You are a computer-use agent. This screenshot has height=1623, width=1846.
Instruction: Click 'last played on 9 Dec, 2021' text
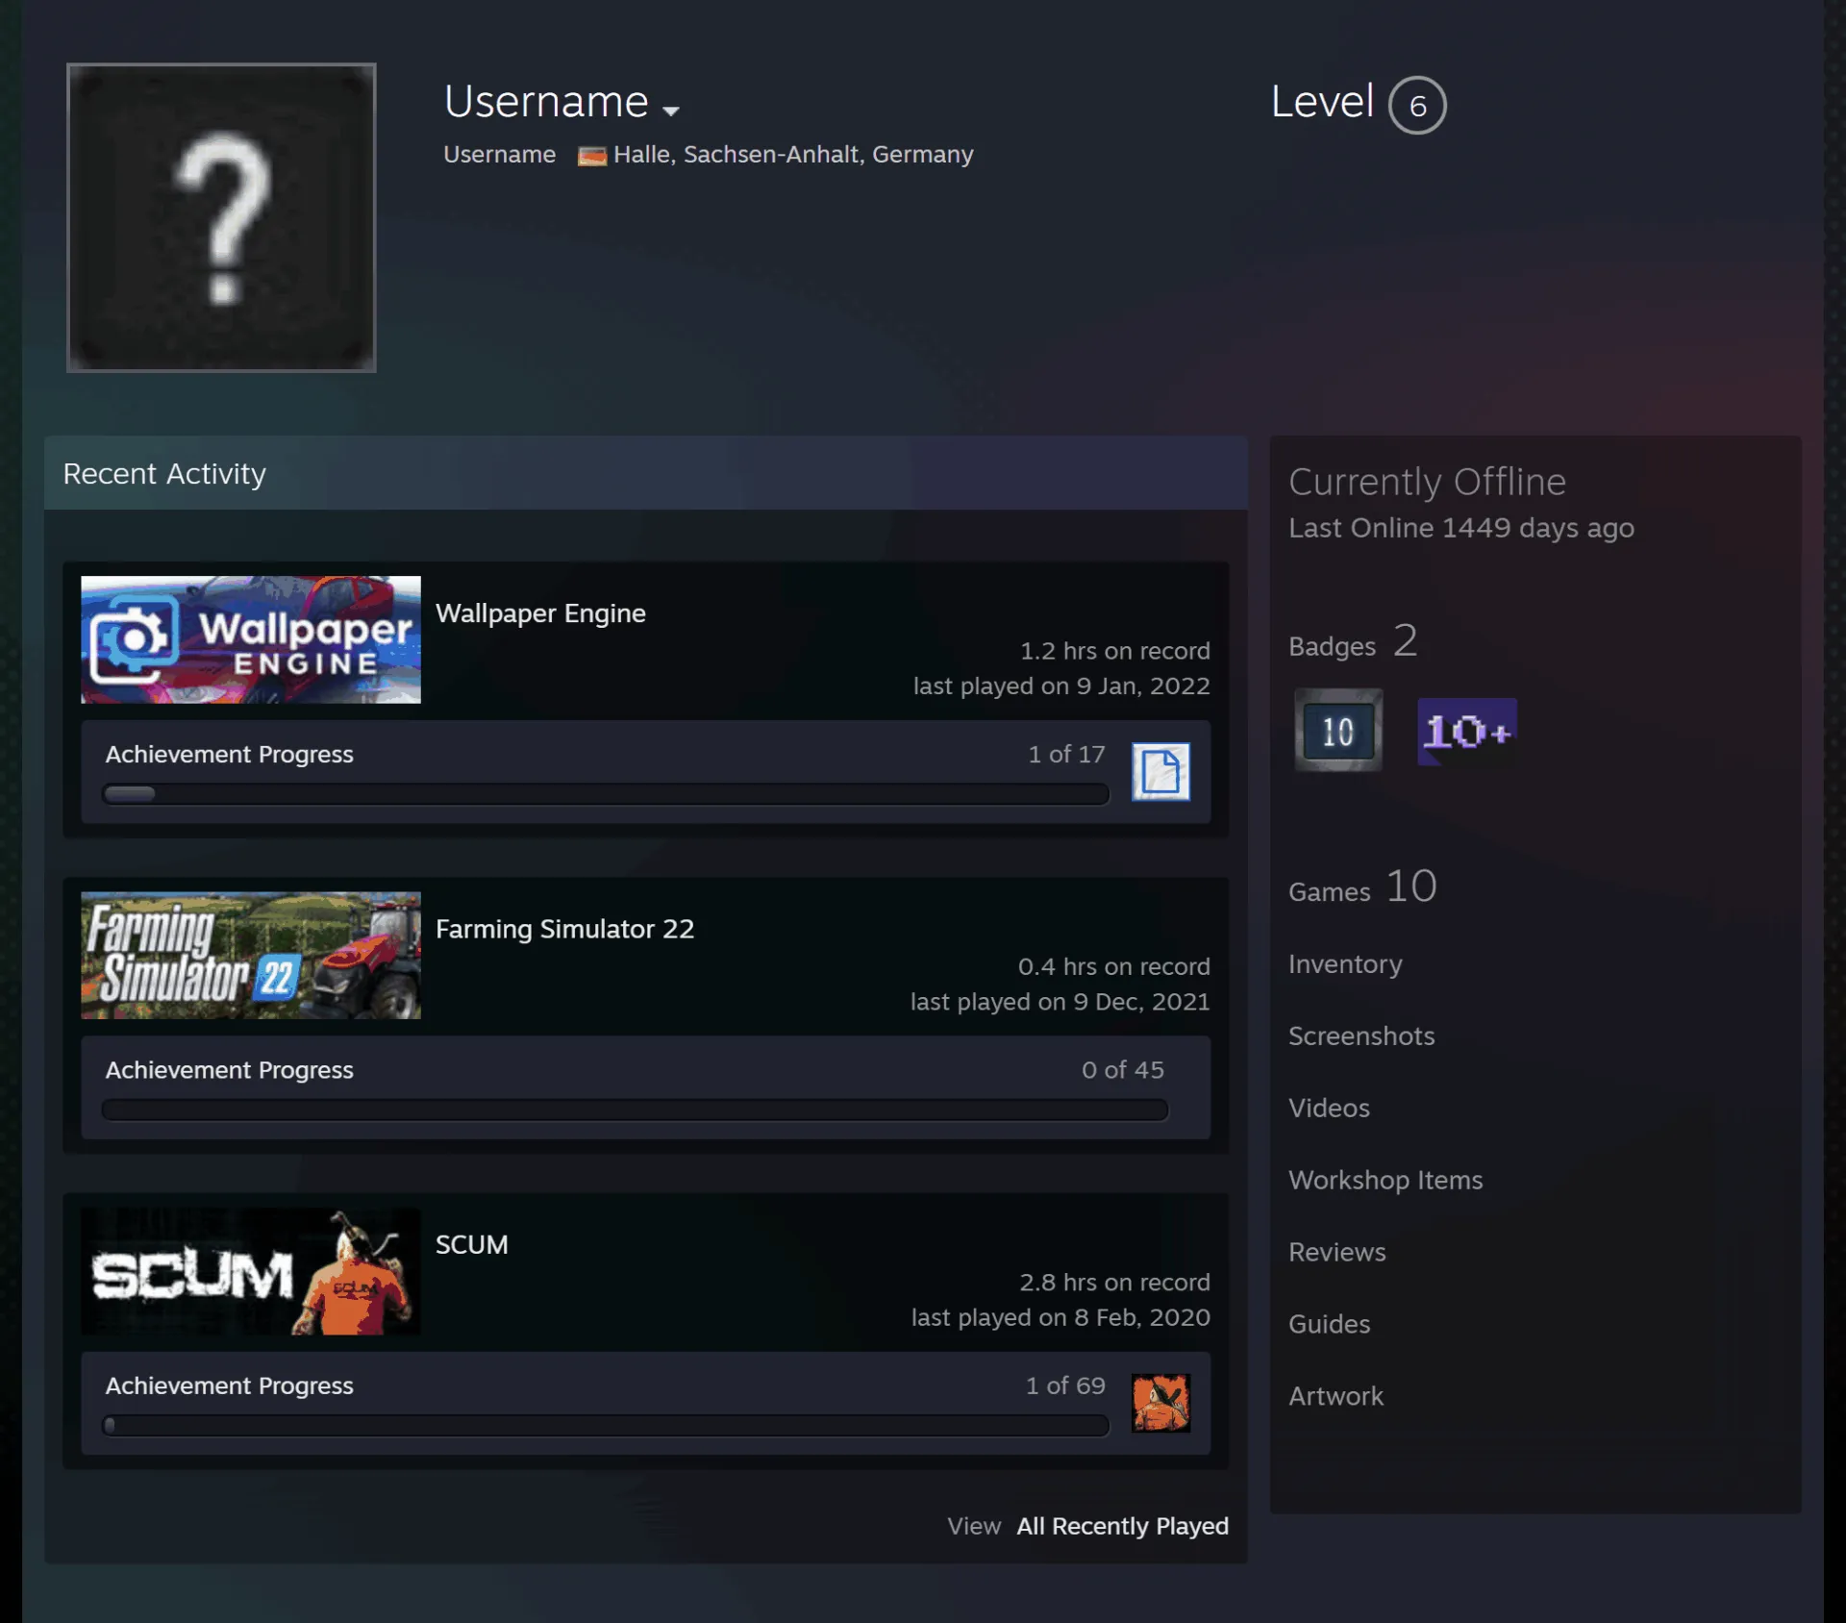pyautogui.click(x=1060, y=1002)
